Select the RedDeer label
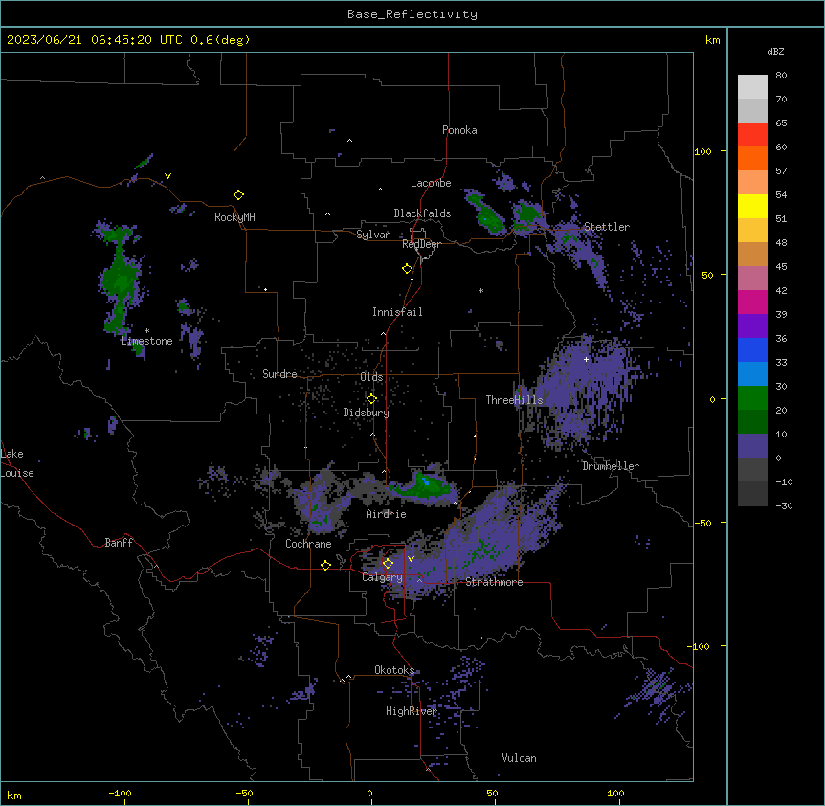This screenshot has height=806, width=825. 421,244
